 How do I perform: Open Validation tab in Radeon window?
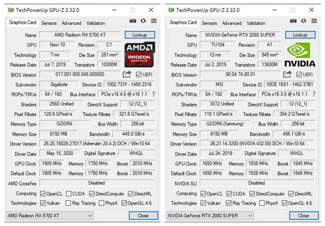click(x=95, y=23)
